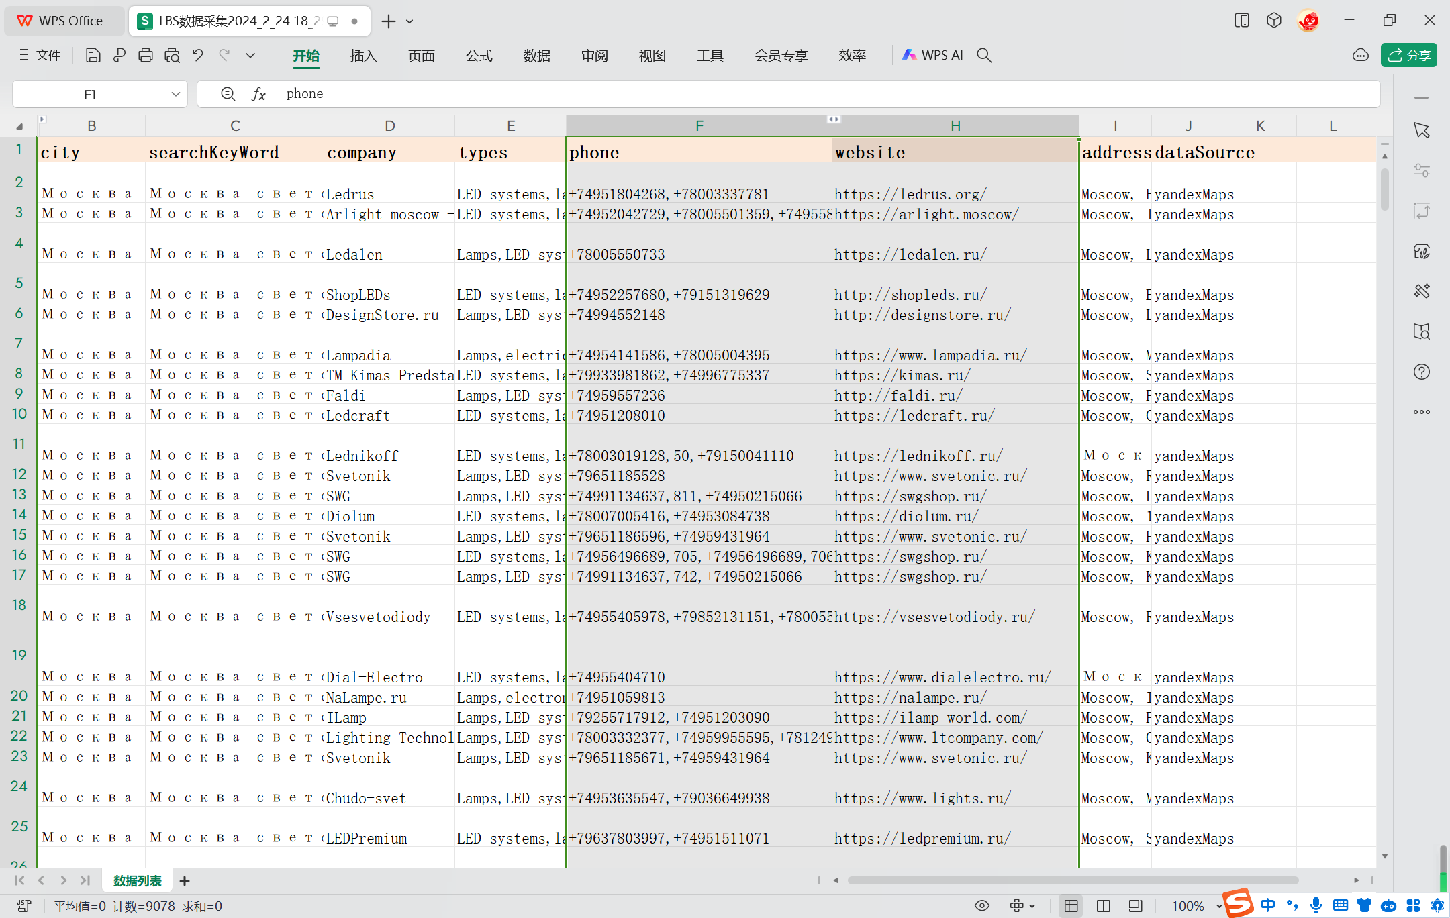Viewport: 1450px width, 918px height.
Task: Click the vertical scrollbar thumb
Action: tap(1384, 190)
